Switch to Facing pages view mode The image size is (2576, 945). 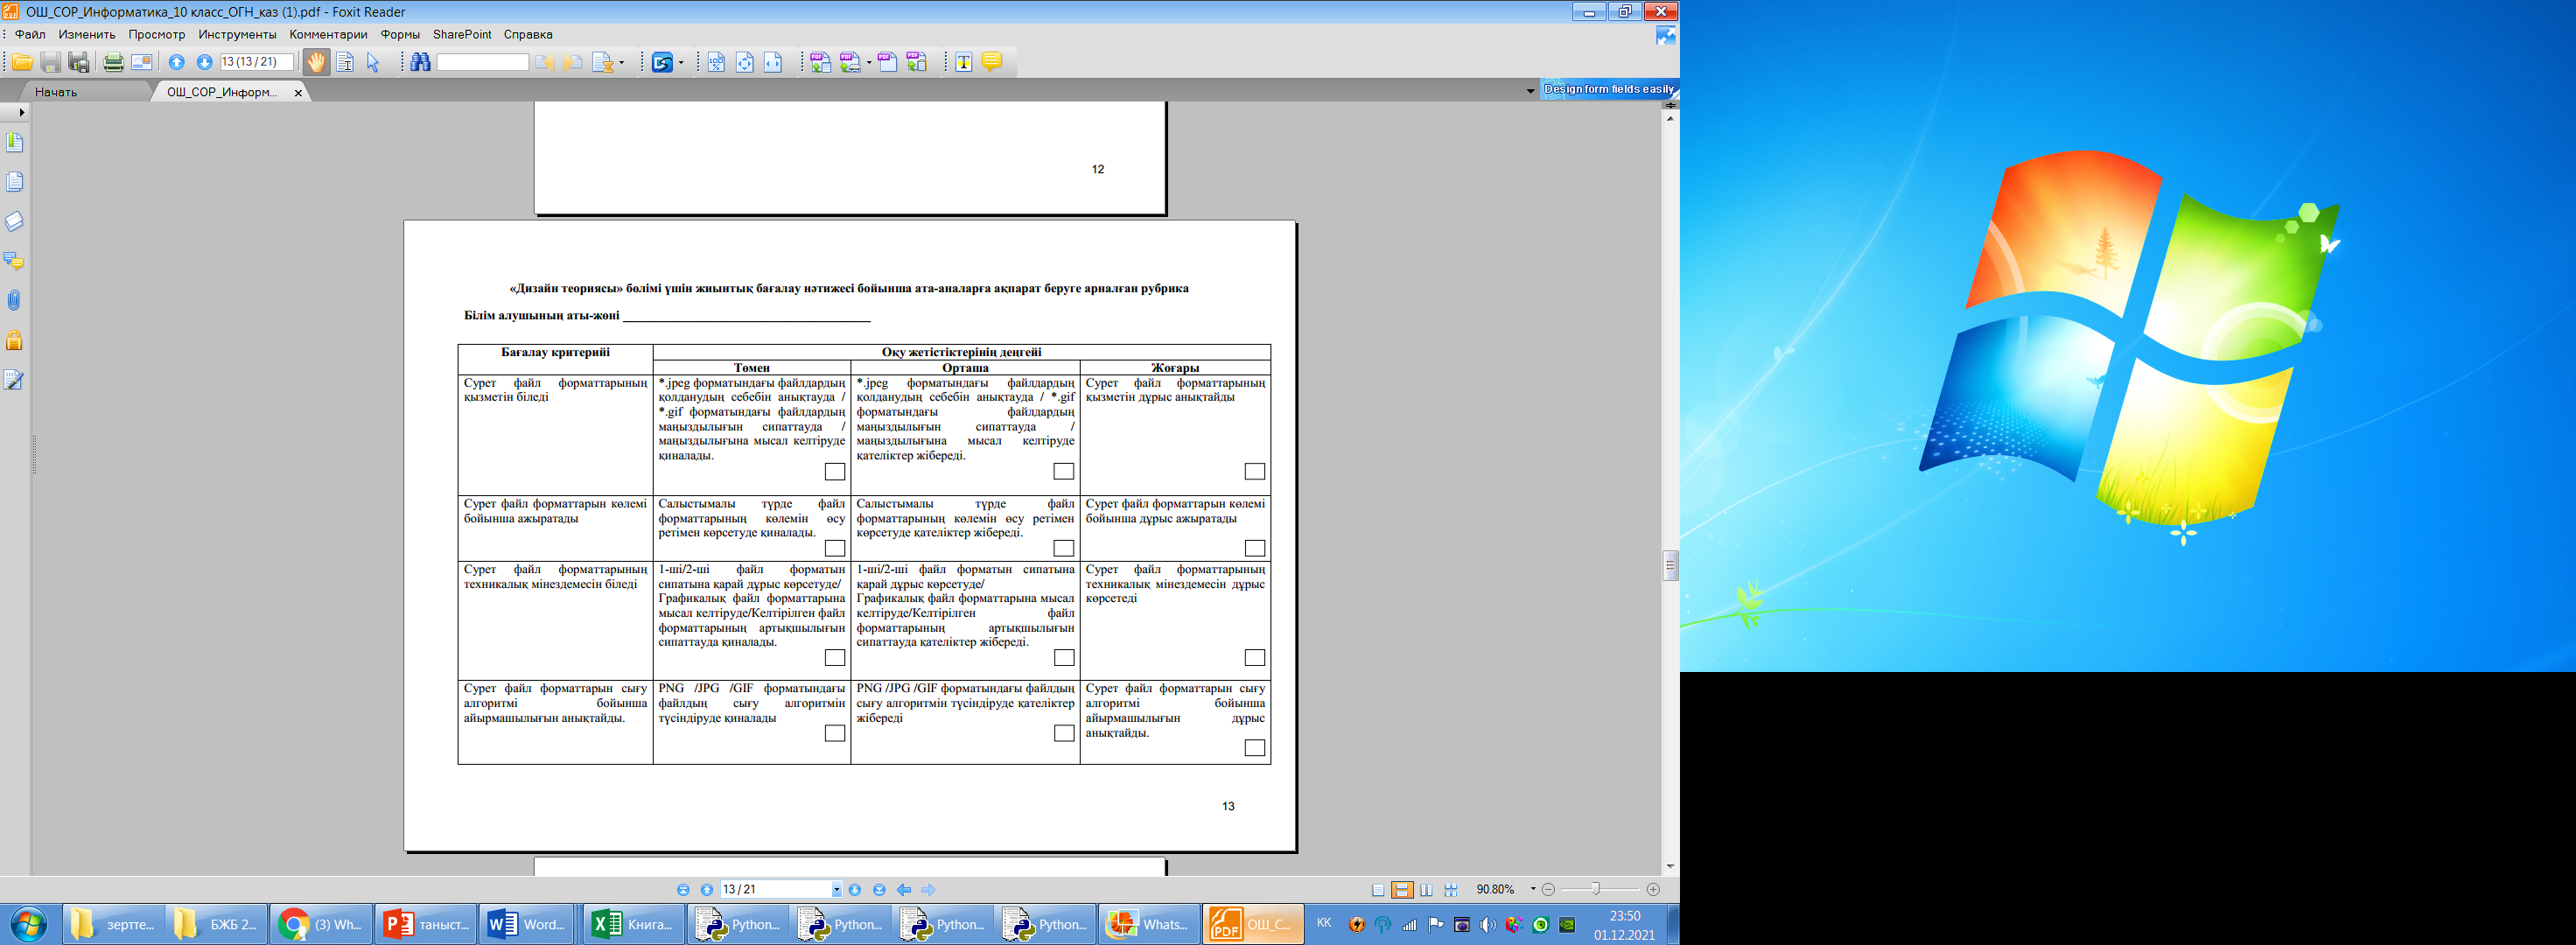1427,890
